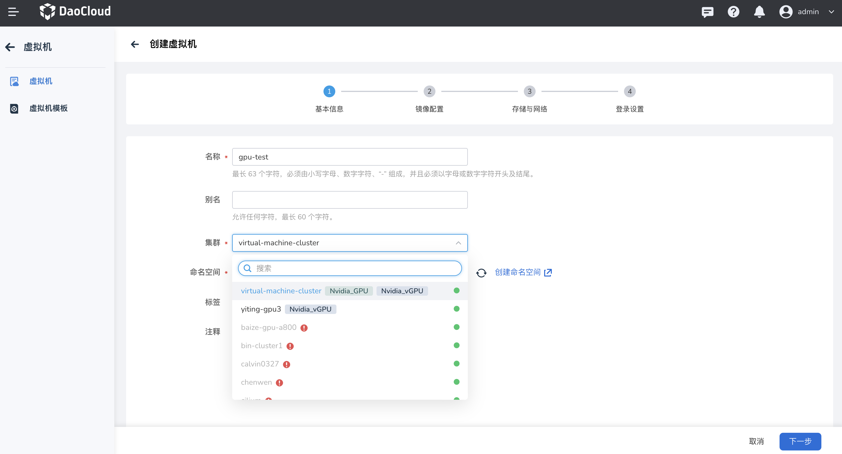The width and height of the screenshot is (842, 454).
Task: Click the 名称 input field with gpu-test
Action: point(350,157)
